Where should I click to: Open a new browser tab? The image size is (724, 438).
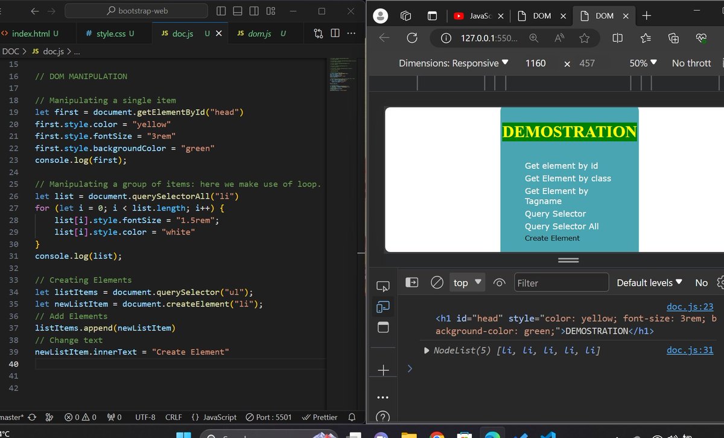click(x=647, y=16)
